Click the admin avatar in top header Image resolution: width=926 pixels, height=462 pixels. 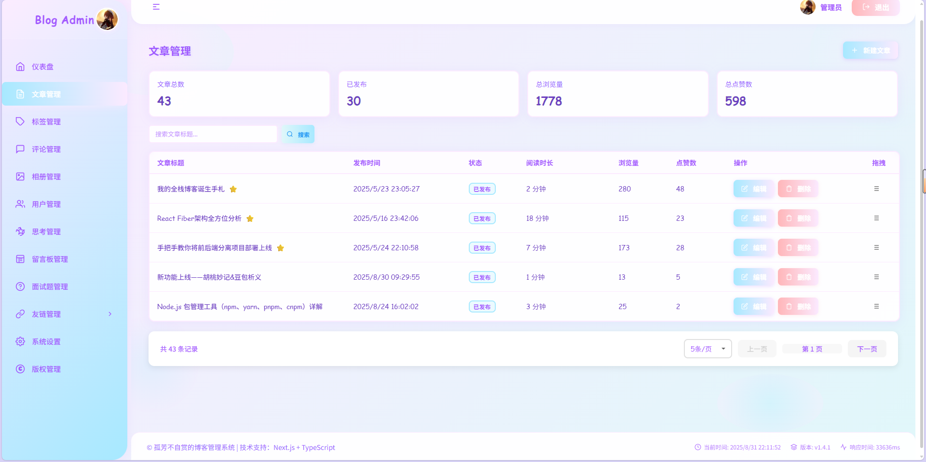click(807, 7)
